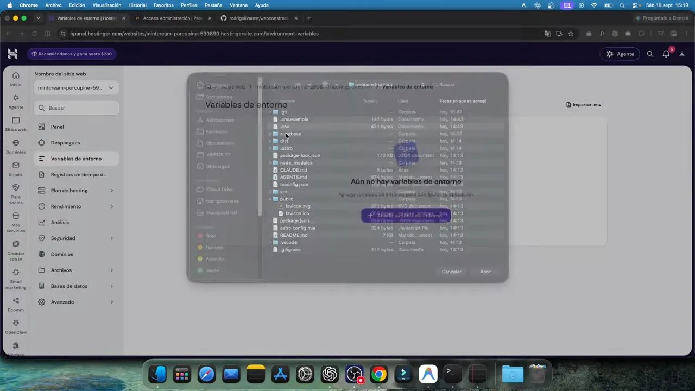Click the top-right Agente button
Screen dimensions: 695x391
(620, 54)
